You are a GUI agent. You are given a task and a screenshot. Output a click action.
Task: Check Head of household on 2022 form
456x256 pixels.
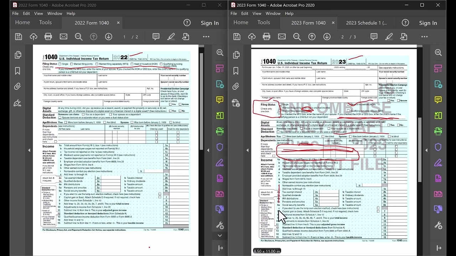131,64
